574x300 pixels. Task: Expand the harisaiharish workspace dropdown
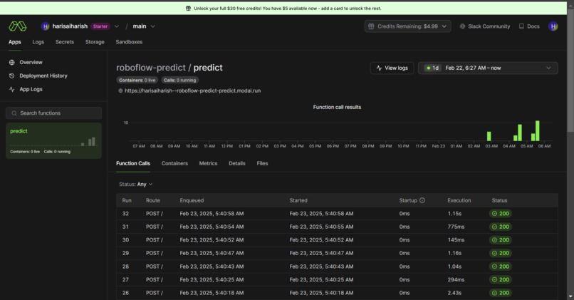point(116,26)
